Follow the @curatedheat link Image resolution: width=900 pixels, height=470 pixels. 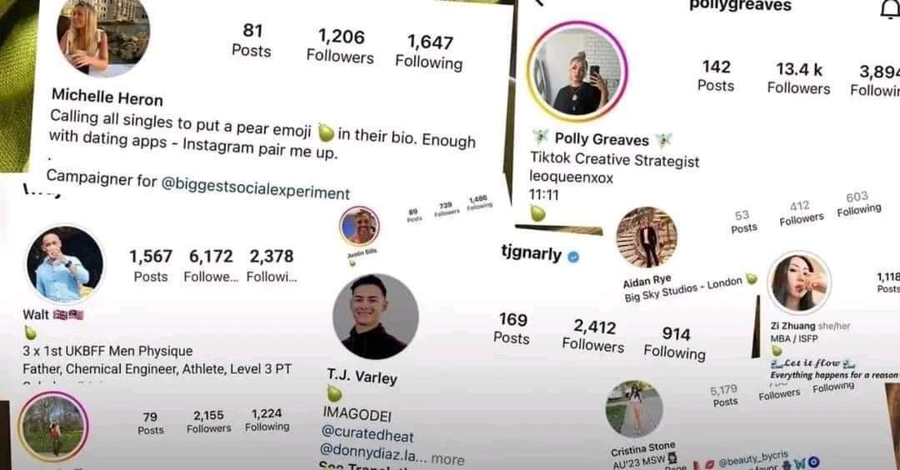coord(367,432)
